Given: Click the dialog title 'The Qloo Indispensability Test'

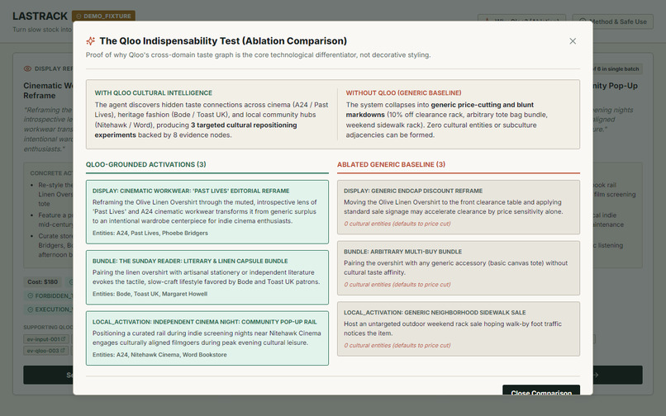Looking at the screenshot, I should coord(223,41).
